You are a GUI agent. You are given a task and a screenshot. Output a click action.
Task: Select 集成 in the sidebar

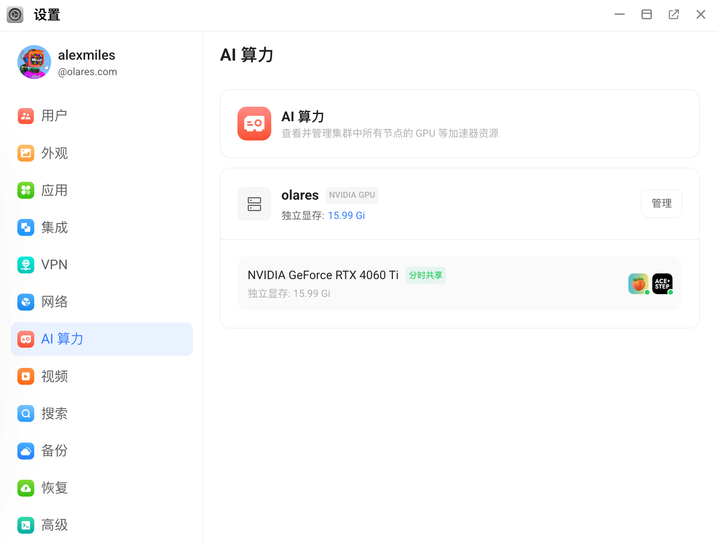102,227
